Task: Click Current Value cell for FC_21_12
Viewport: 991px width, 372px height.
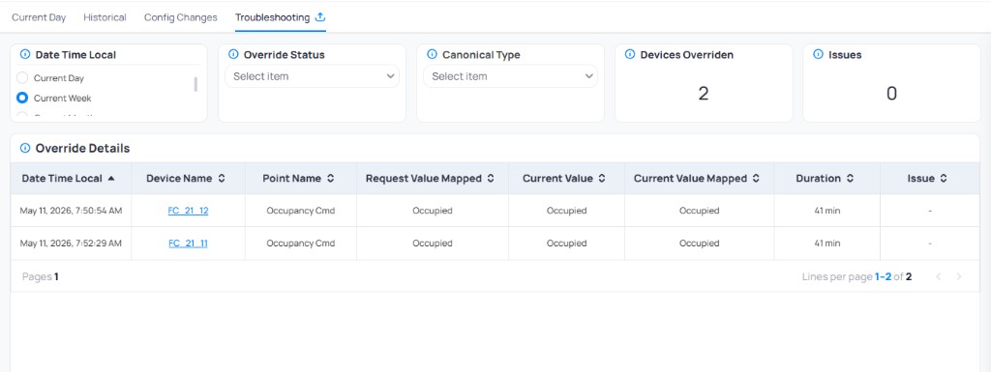Action: click(x=566, y=211)
